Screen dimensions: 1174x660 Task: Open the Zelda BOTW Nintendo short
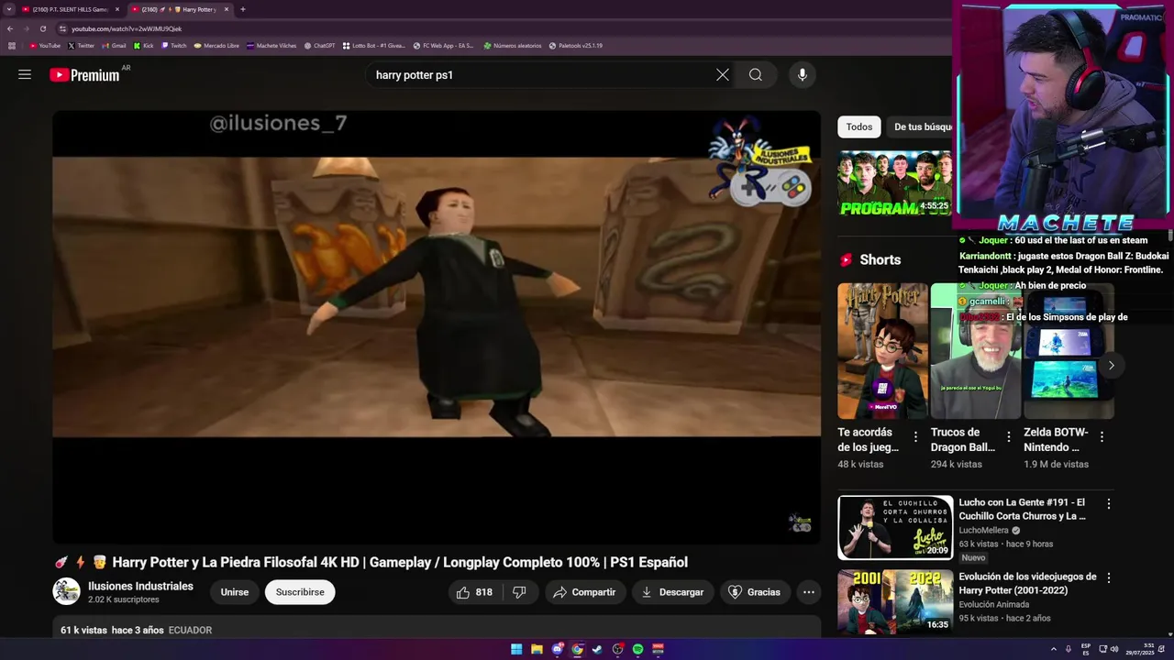(x=1069, y=351)
